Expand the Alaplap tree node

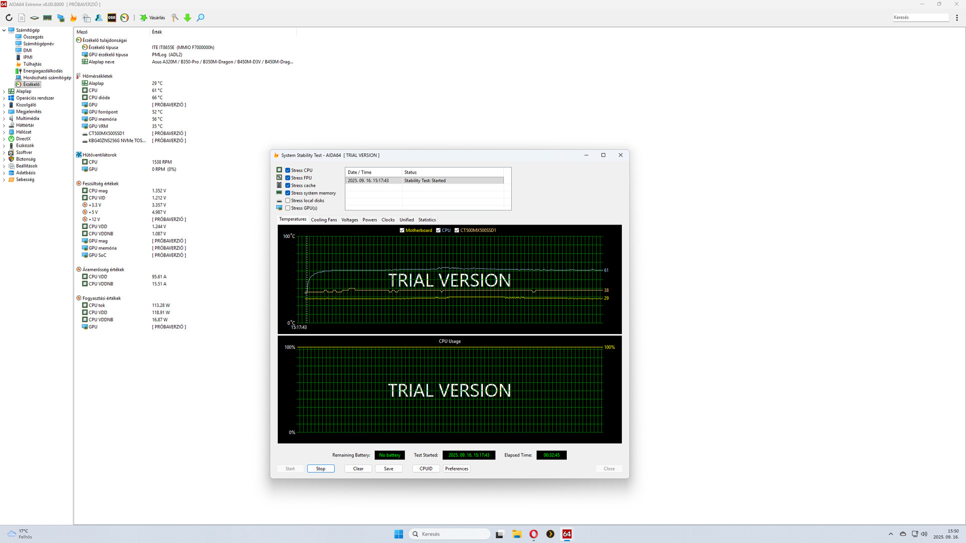tap(4, 91)
